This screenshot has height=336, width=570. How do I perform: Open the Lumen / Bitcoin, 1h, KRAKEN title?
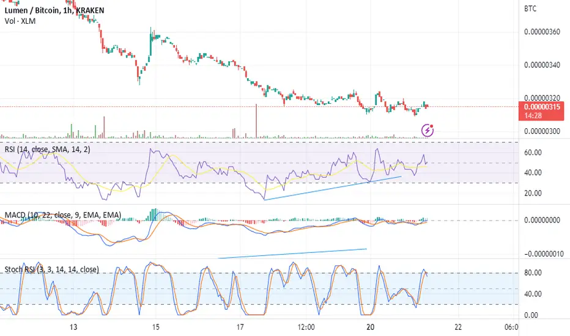click(x=54, y=10)
